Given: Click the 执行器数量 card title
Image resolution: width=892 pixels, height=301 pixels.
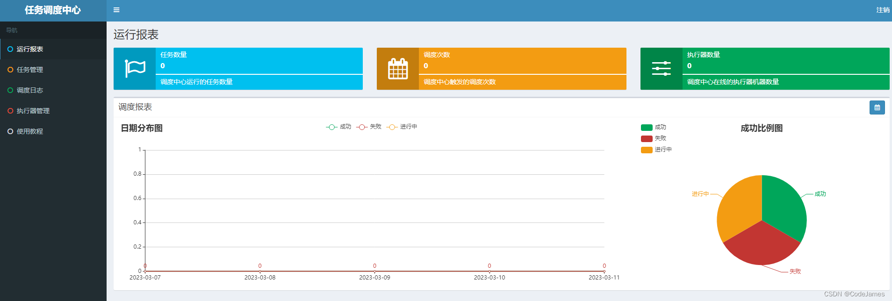Looking at the screenshot, I should coord(703,55).
